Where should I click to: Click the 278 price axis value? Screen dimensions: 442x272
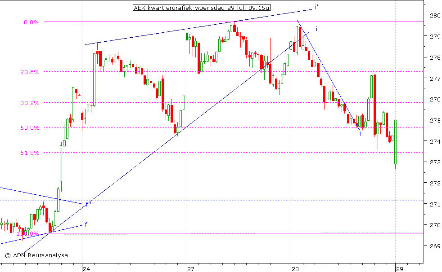pos(435,57)
